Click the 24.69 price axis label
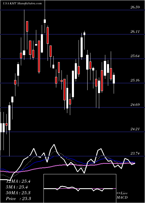Viewport: 145px width, 203px height. [135, 105]
